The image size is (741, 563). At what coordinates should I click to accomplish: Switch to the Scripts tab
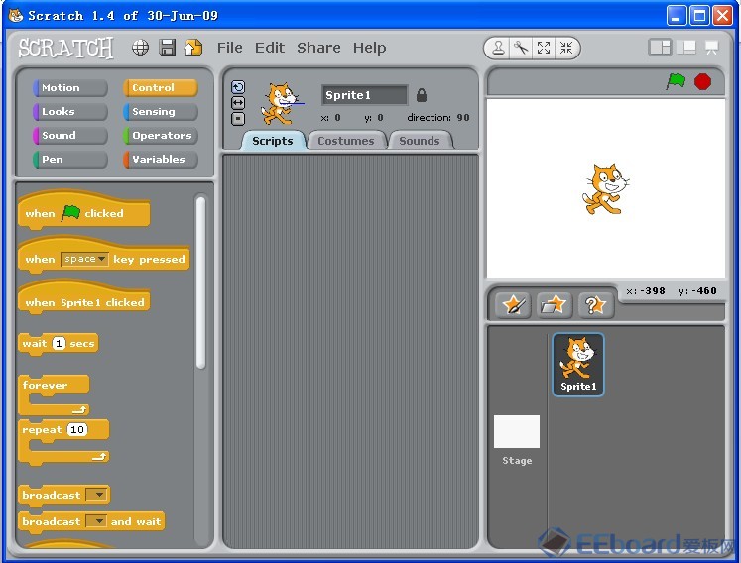pyautogui.click(x=273, y=141)
